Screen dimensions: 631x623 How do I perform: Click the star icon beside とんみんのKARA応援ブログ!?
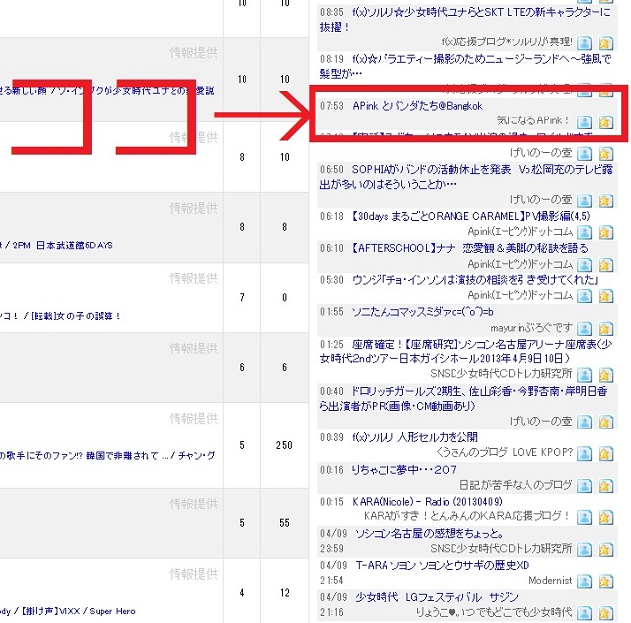point(605,517)
